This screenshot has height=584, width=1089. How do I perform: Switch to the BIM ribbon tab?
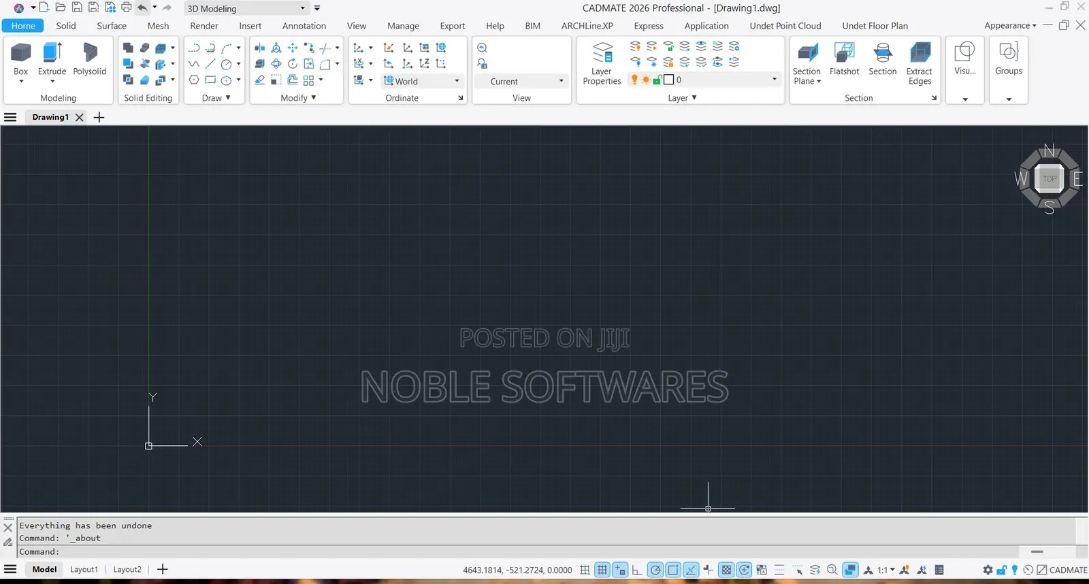(x=533, y=26)
